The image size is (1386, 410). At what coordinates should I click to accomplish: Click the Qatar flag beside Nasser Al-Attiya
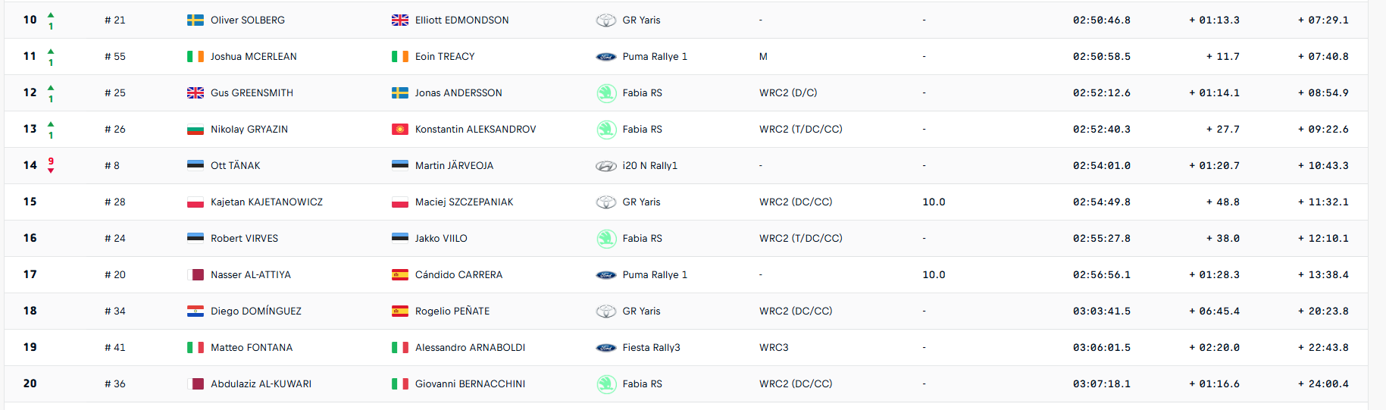click(x=195, y=275)
